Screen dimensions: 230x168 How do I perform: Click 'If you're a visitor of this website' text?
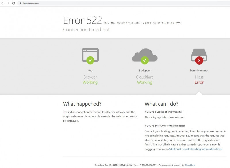pyautogui.click(x=163, y=112)
